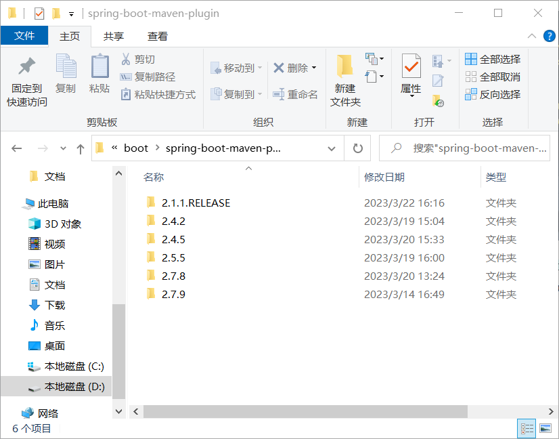Sort by Date modified (修改日期) header
The image size is (559, 439).
pos(384,177)
